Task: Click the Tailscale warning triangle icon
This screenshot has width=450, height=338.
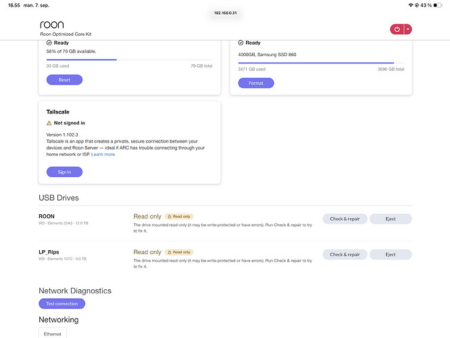Action: [x=49, y=123]
